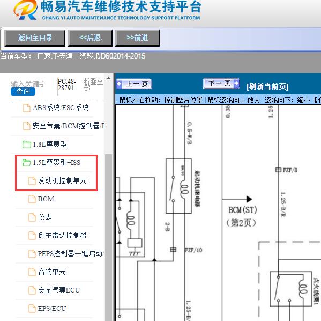The image size is (321, 321).
Task: Open the 安全气囊/BCM控制器 tree item
Action: click(69, 126)
